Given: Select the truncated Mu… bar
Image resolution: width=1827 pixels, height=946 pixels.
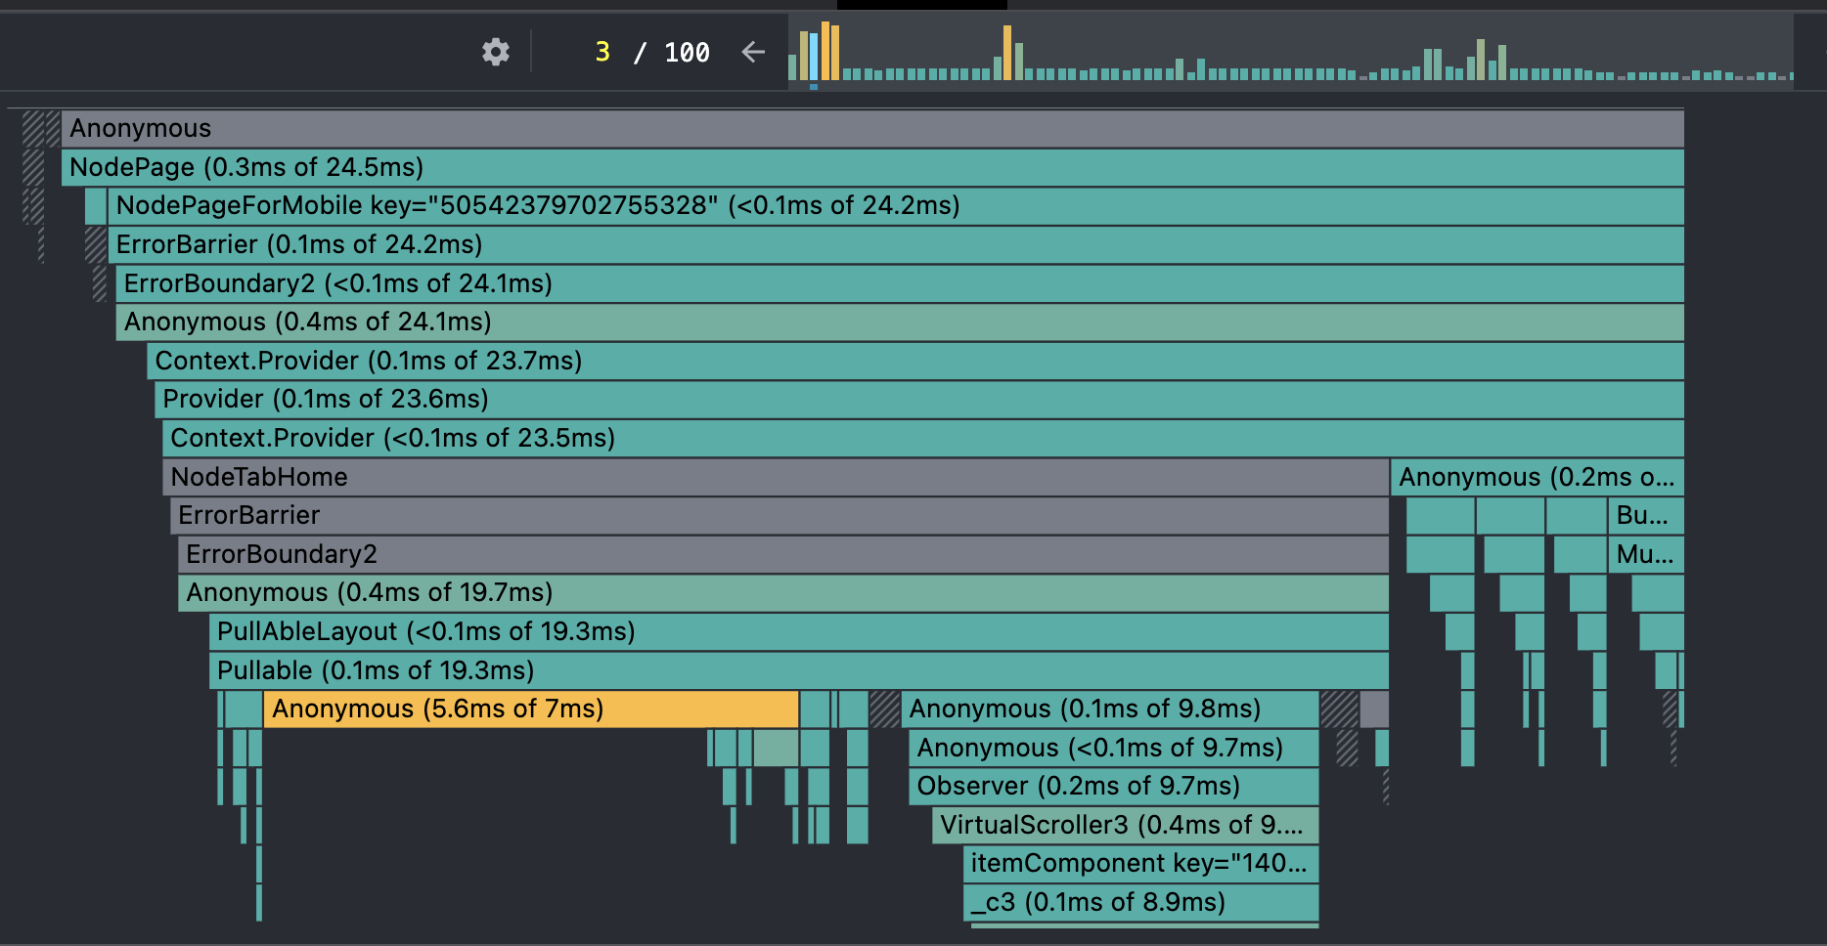Looking at the screenshot, I should point(1646,554).
